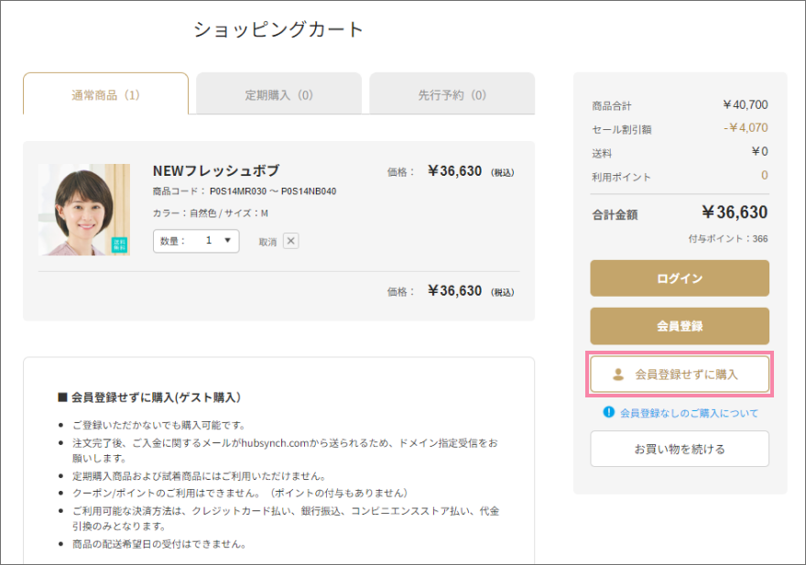Click the product name NEWフレッシュボブ
Screen dimensions: 806x565
tap(217, 171)
